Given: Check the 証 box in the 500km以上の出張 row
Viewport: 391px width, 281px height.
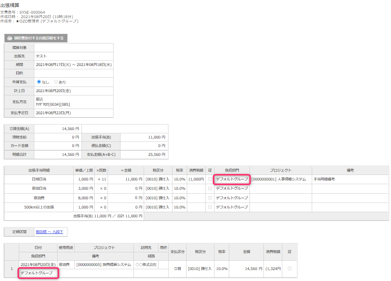Looking at the screenshot, I should coord(210,207).
